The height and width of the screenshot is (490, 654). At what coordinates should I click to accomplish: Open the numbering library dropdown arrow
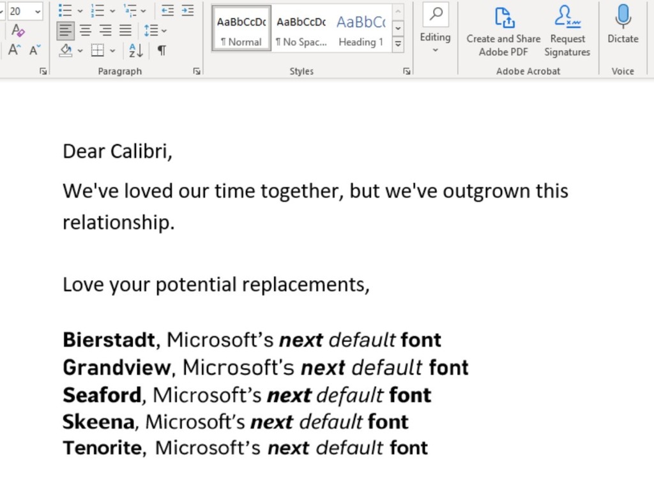click(x=112, y=11)
